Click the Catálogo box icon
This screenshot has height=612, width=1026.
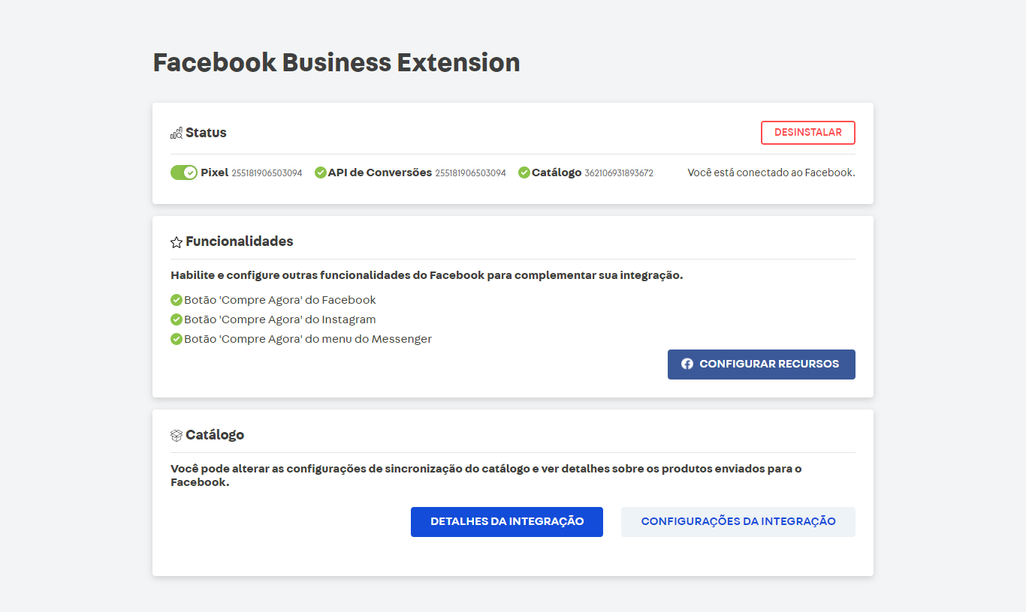pyautogui.click(x=177, y=436)
